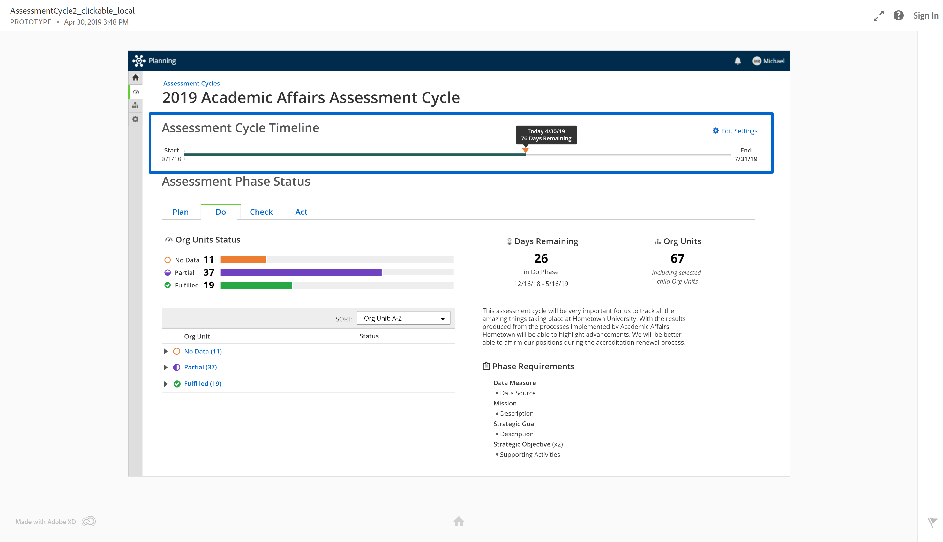
Task: Open Edit Settings for the timeline
Action: pos(735,131)
